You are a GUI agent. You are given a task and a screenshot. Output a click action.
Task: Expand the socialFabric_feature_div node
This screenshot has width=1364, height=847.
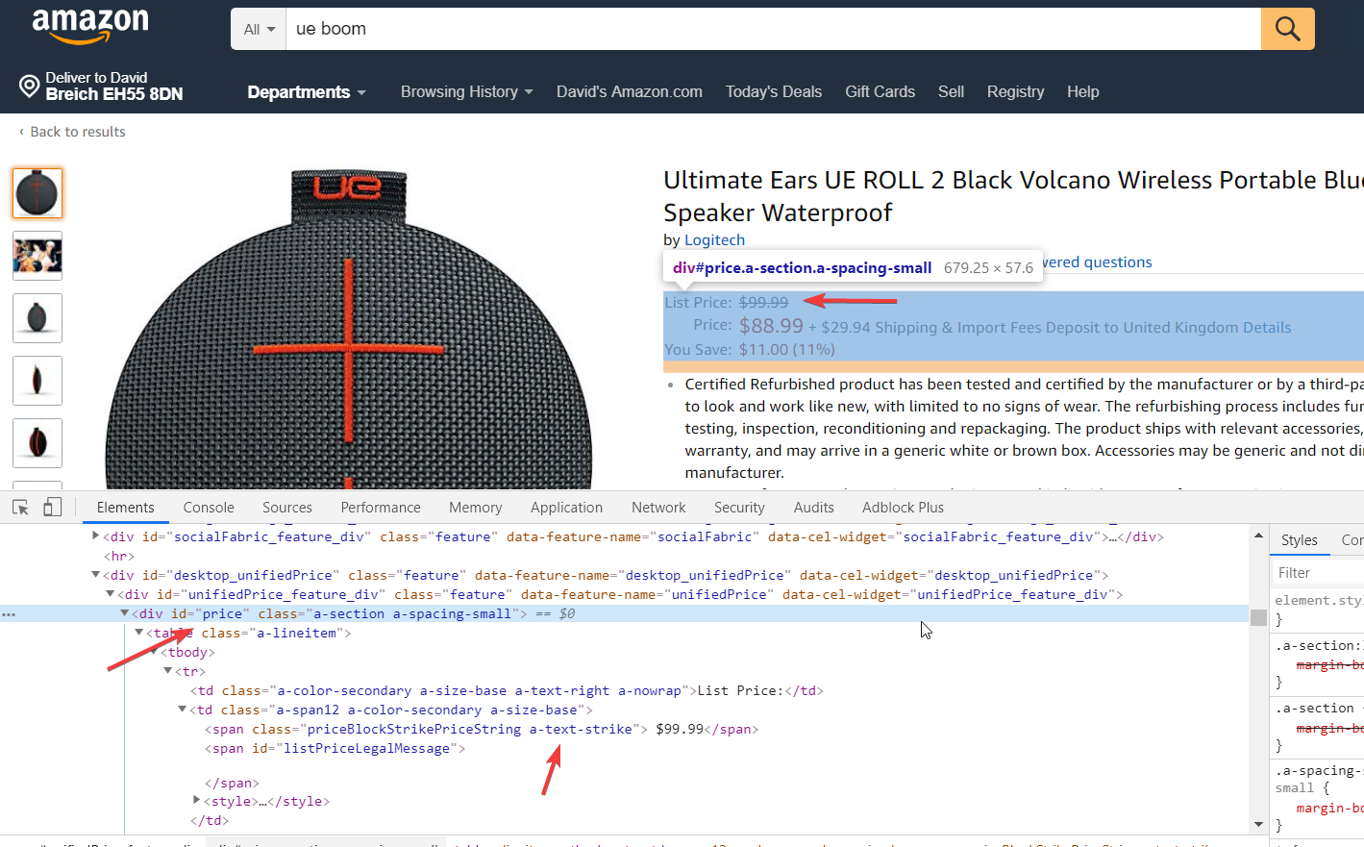(x=95, y=536)
